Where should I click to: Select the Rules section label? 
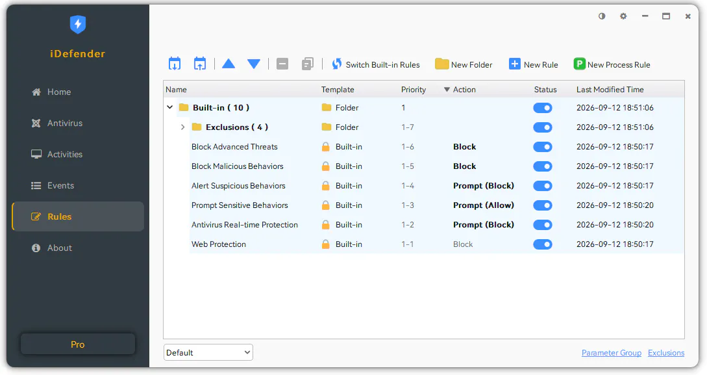(x=60, y=216)
